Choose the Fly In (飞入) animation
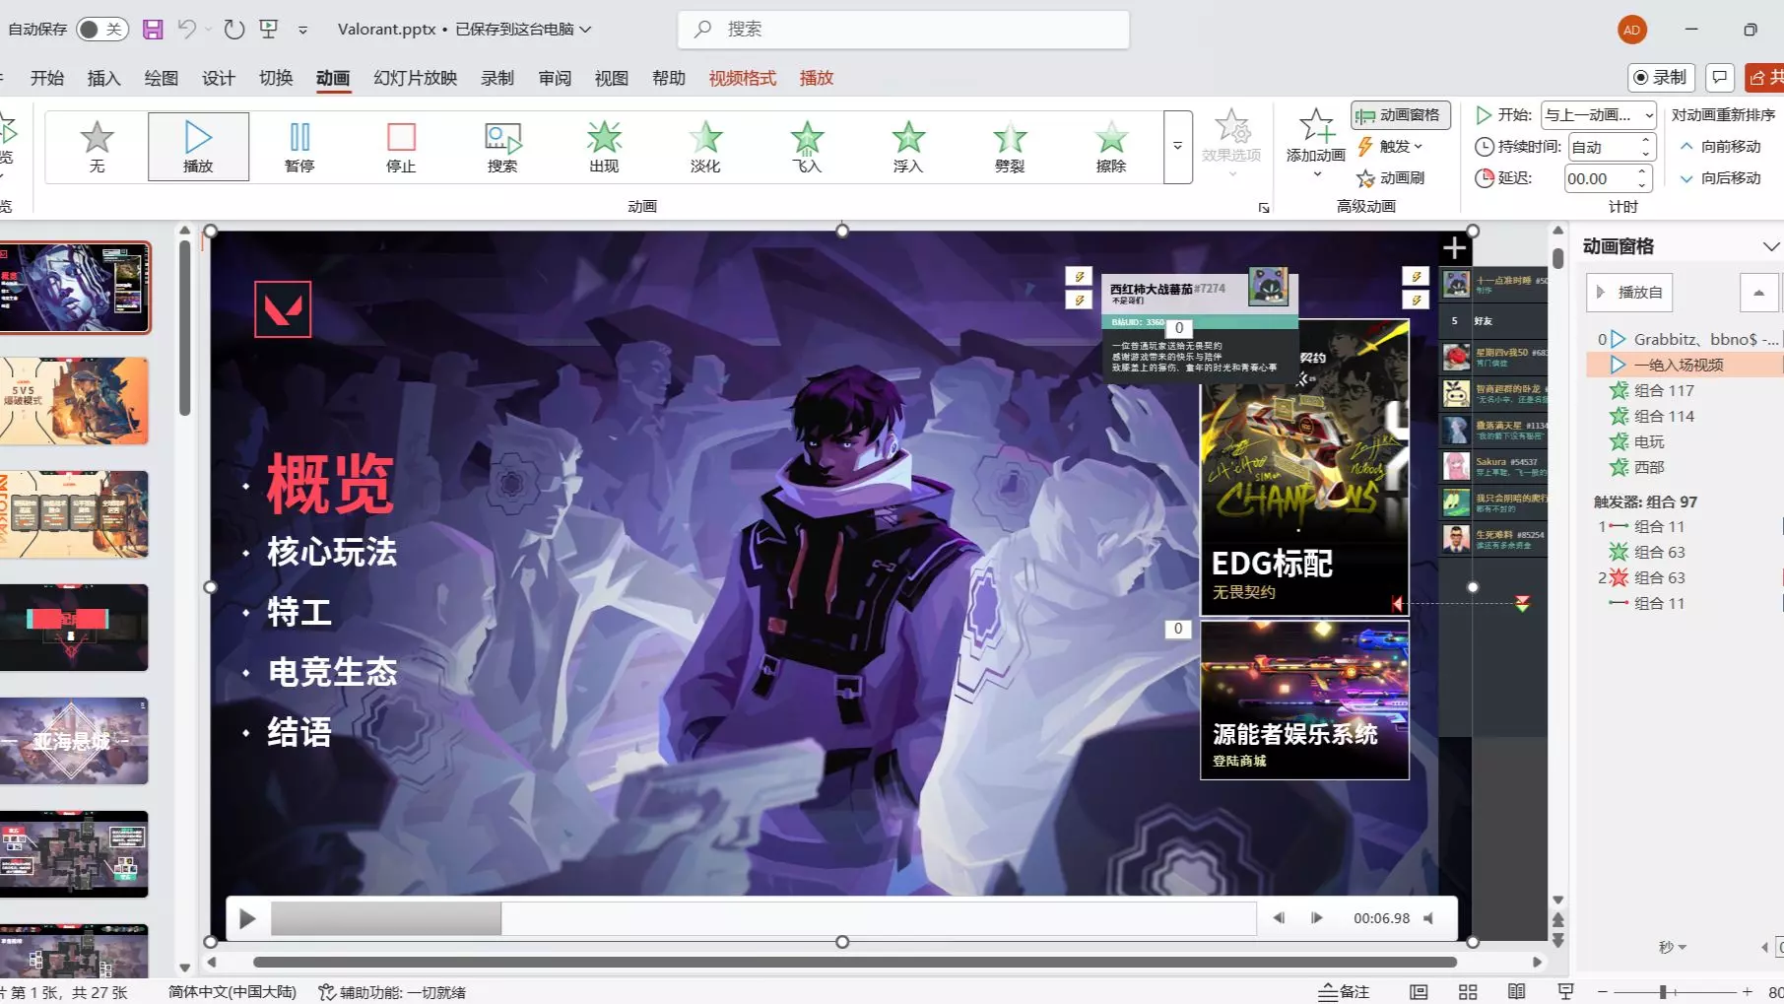Screen dimensions: 1784x1004 [807, 147]
